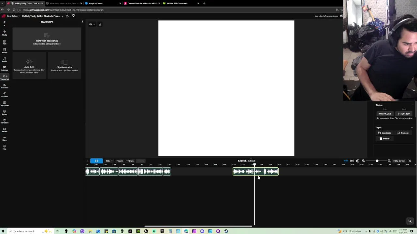Select the Transcript sidebar item
Screen dimensions: 417x234
click(x=4, y=77)
